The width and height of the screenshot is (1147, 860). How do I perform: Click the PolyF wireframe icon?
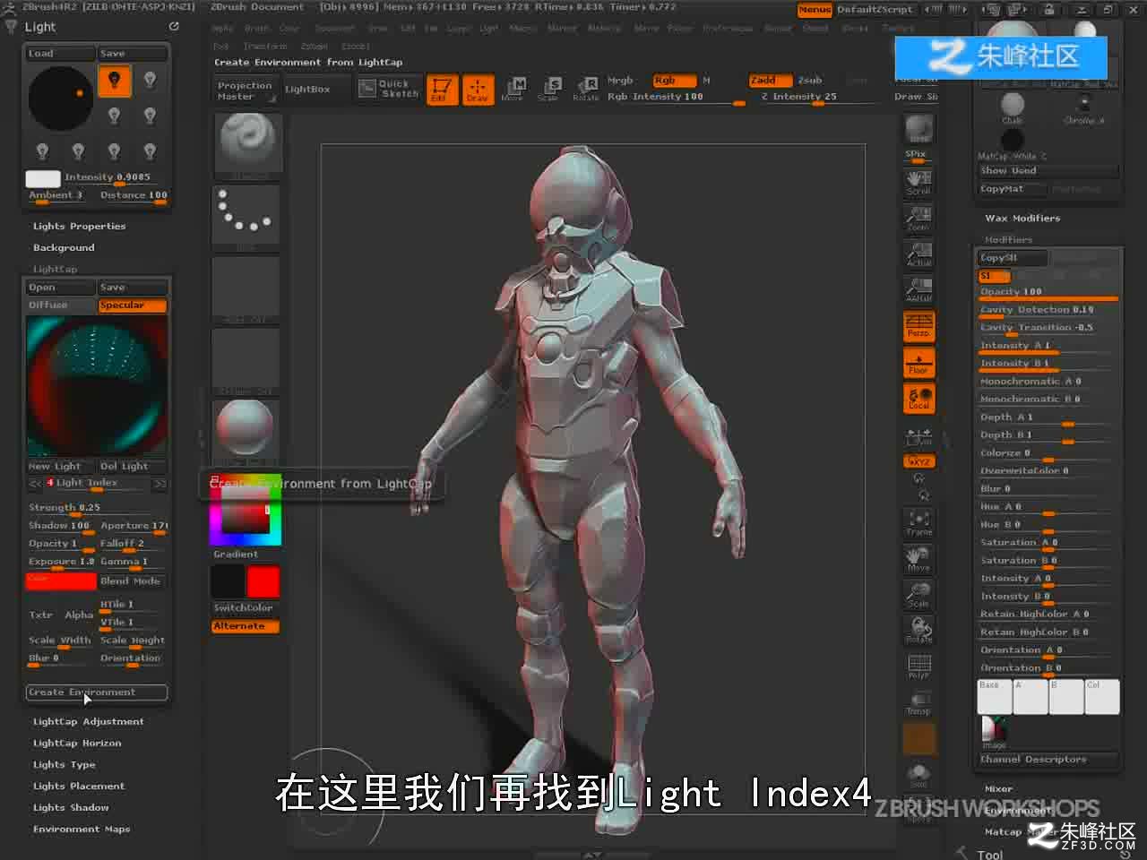pos(918,666)
